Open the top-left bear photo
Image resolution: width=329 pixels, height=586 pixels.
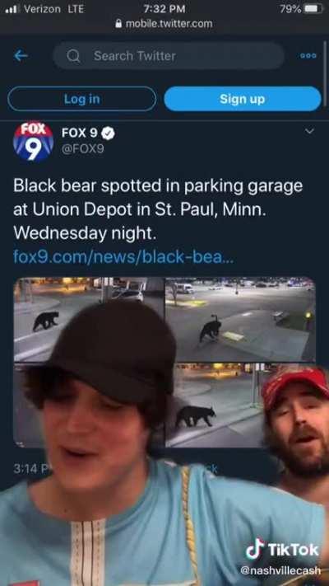[89, 319]
